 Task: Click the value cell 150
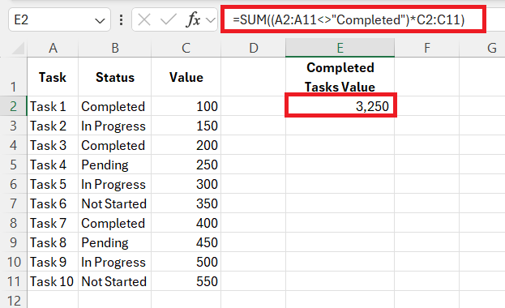pyautogui.click(x=186, y=126)
